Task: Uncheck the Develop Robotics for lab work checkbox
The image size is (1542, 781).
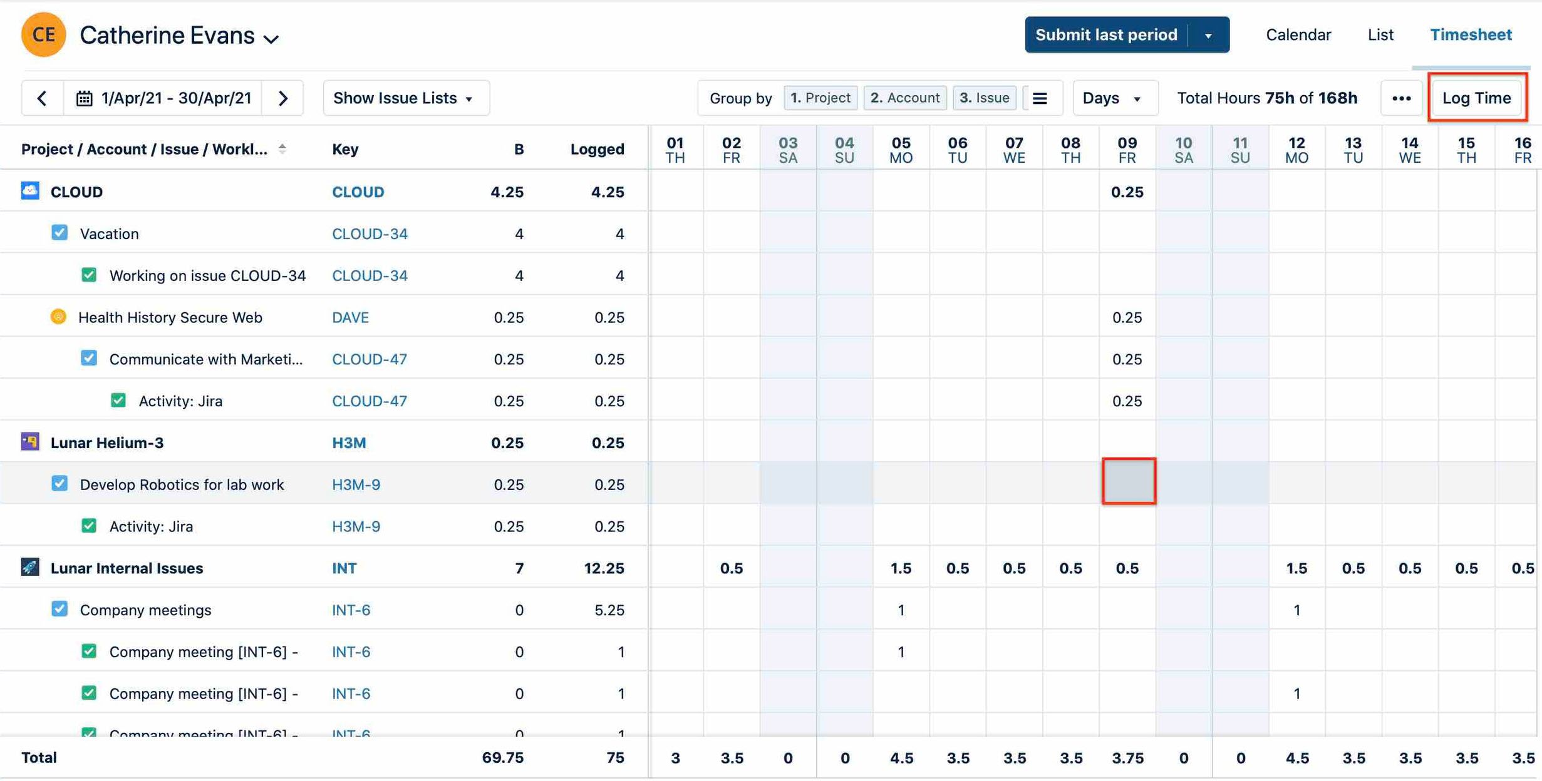Action: [59, 483]
